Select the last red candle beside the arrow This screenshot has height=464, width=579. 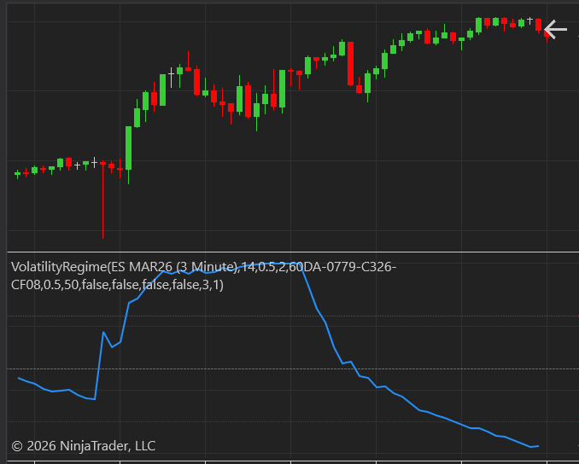(539, 26)
